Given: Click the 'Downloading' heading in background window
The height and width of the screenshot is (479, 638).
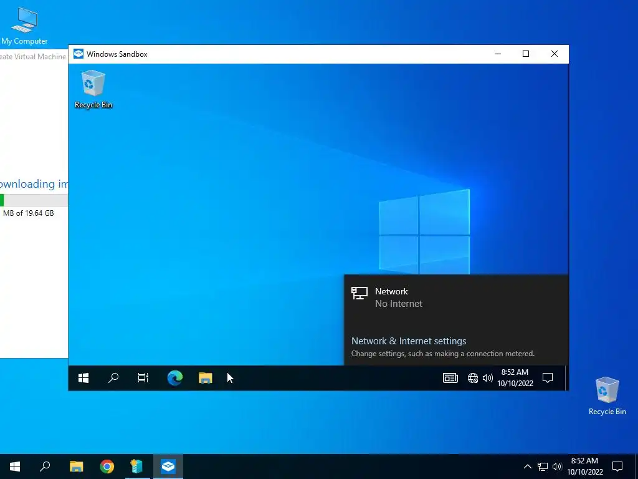Looking at the screenshot, I should [34, 184].
